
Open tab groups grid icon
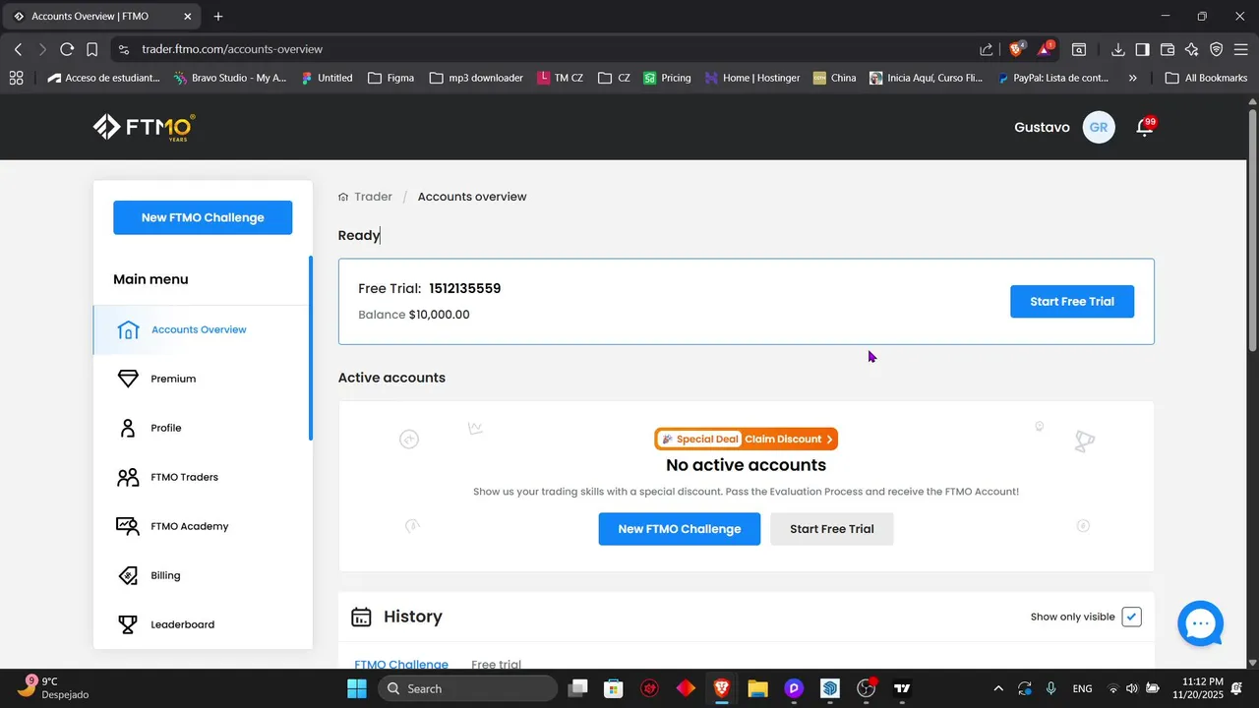coord(17,78)
